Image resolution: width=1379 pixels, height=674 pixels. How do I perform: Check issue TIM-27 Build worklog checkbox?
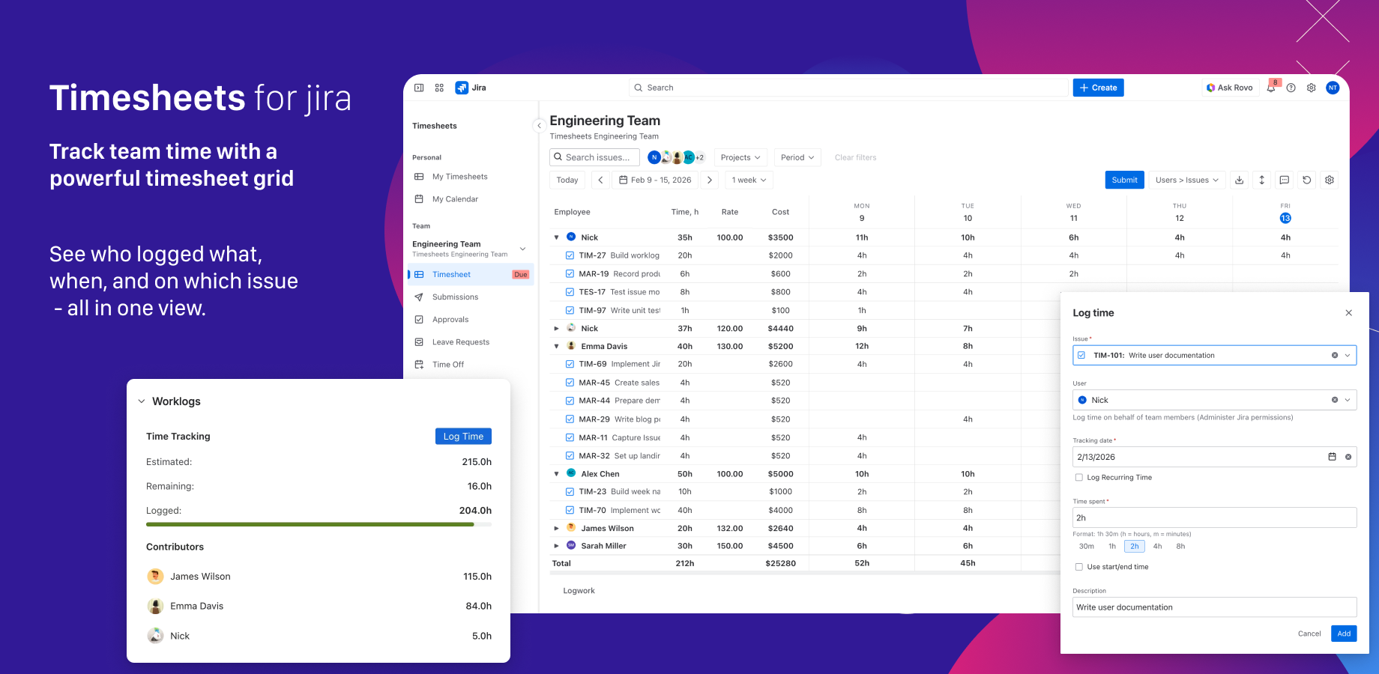tap(570, 255)
